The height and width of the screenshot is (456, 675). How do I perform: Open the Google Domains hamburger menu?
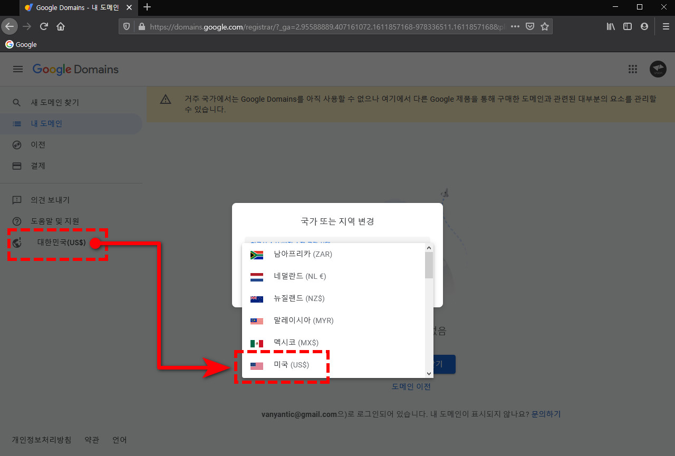click(18, 69)
